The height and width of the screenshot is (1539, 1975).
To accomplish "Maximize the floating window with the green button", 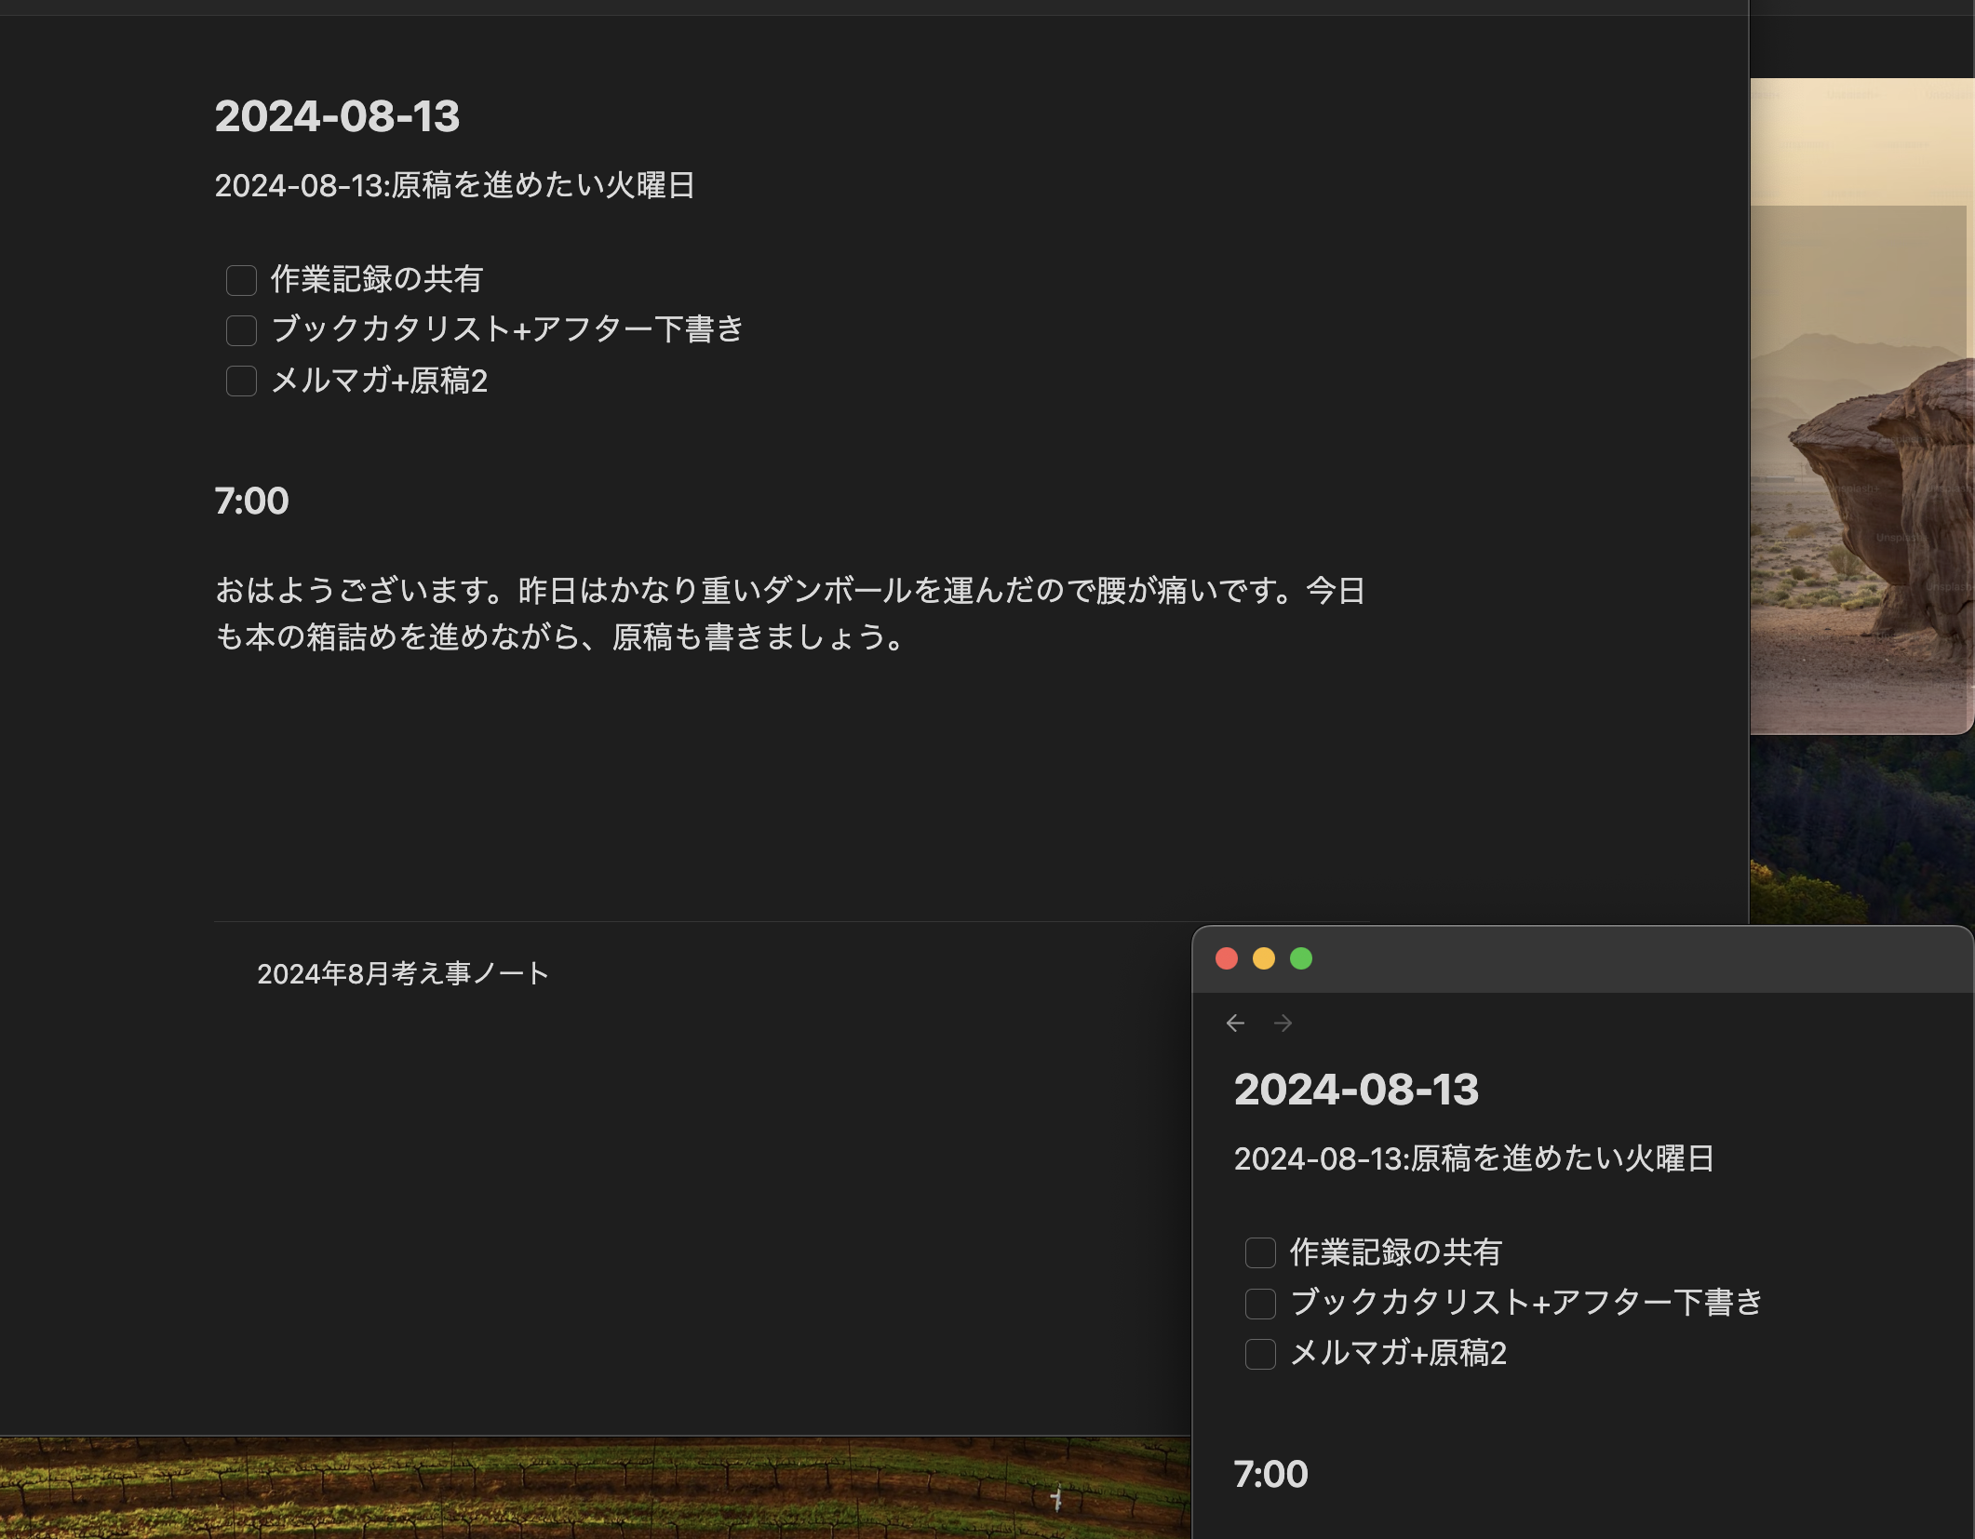I will point(1301,958).
